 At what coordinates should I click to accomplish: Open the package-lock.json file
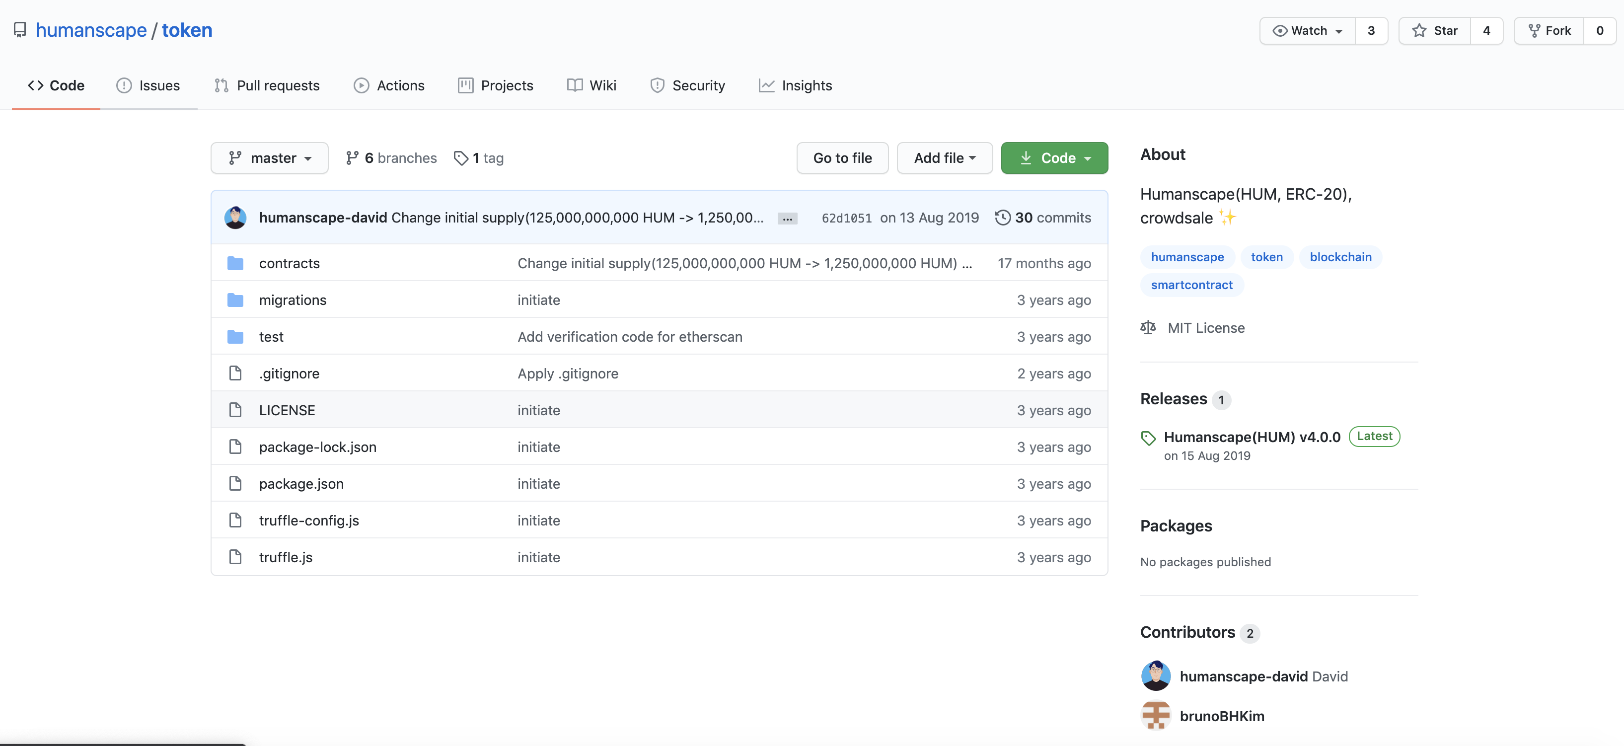coord(318,447)
